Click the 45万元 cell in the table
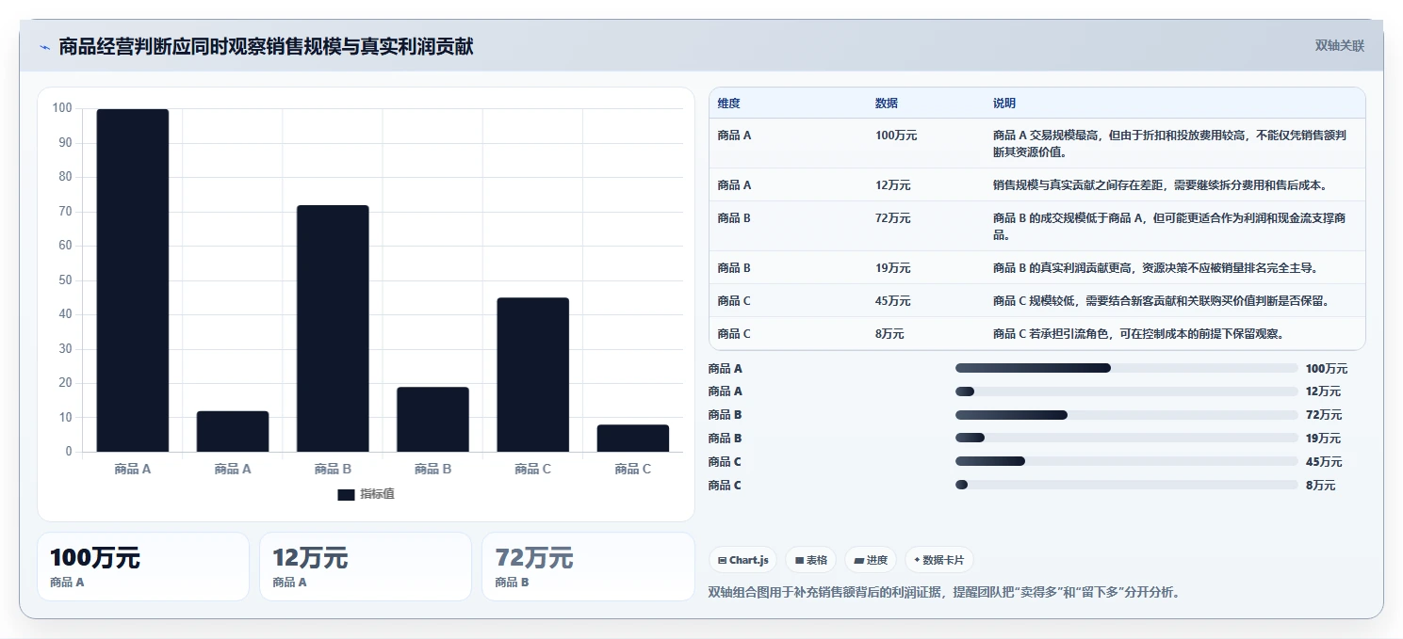This screenshot has width=1403, height=639. [x=893, y=301]
